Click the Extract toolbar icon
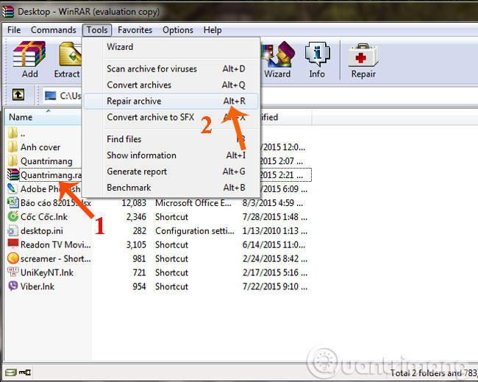This screenshot has width=478, height=382. pos(70,54)
